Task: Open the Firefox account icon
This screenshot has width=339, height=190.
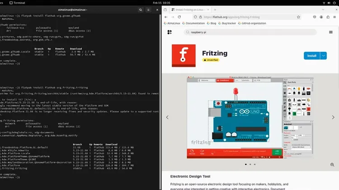Action: (321, 17)
